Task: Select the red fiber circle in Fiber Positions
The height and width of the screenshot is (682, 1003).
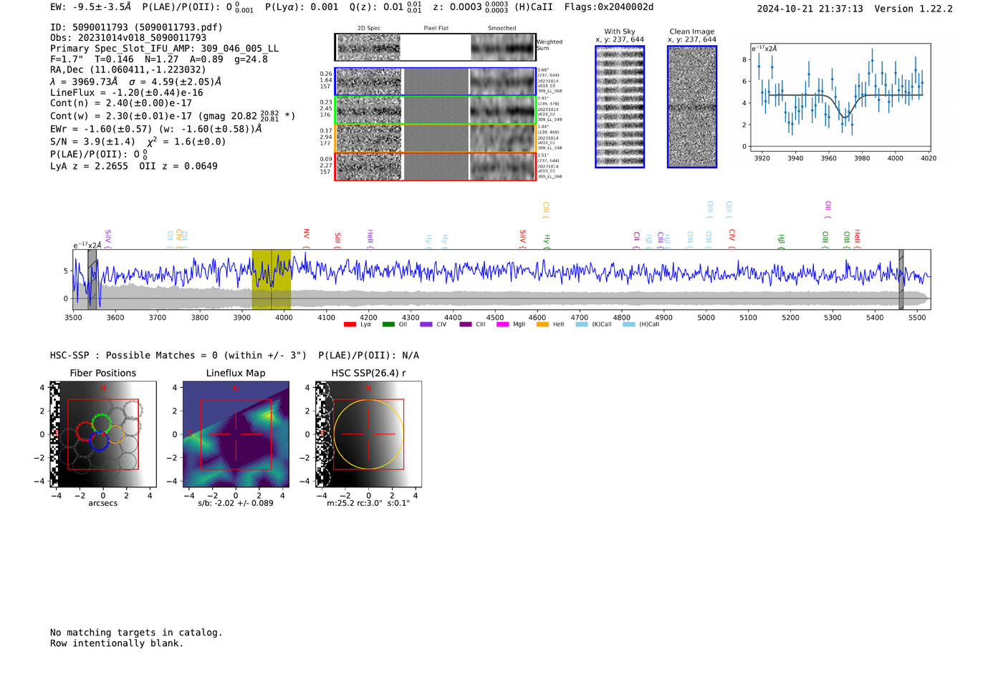Action: [85, 432]
